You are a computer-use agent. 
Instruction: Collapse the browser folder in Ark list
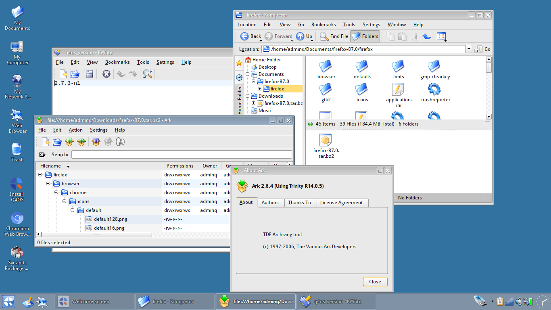(x=48, y=184)
